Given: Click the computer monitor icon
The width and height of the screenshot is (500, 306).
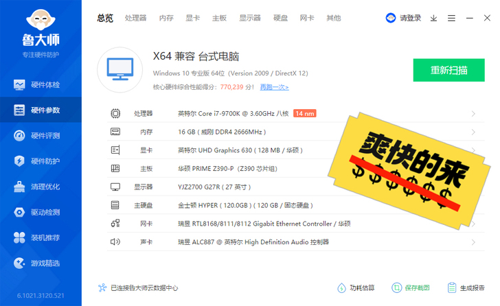Looking at the screenshot, I should pos(120,70).
